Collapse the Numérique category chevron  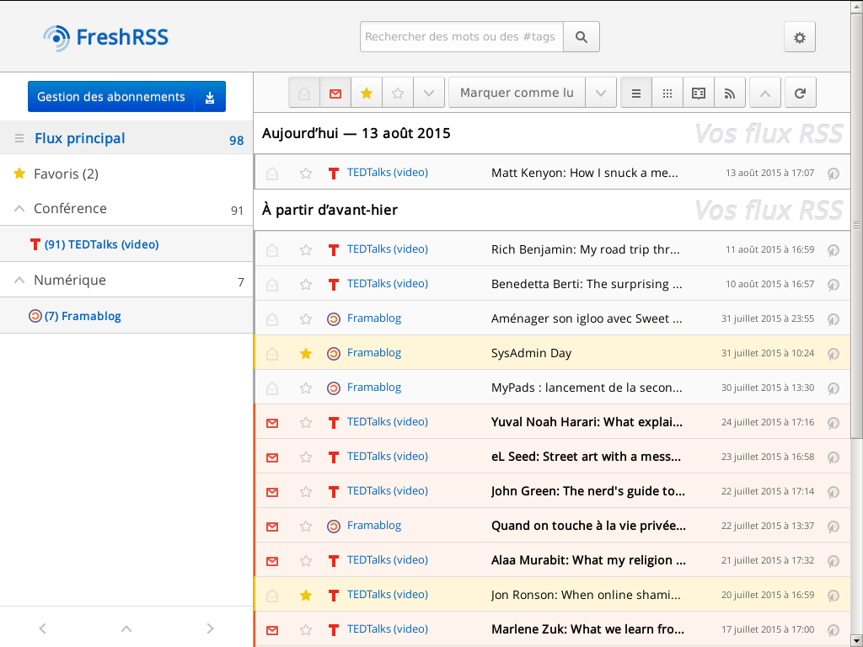coord(19,280)
